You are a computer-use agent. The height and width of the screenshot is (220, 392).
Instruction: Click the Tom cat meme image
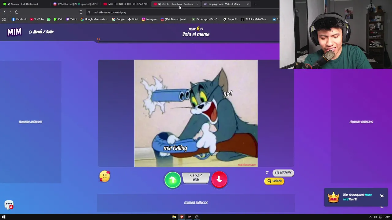point(196,113)
